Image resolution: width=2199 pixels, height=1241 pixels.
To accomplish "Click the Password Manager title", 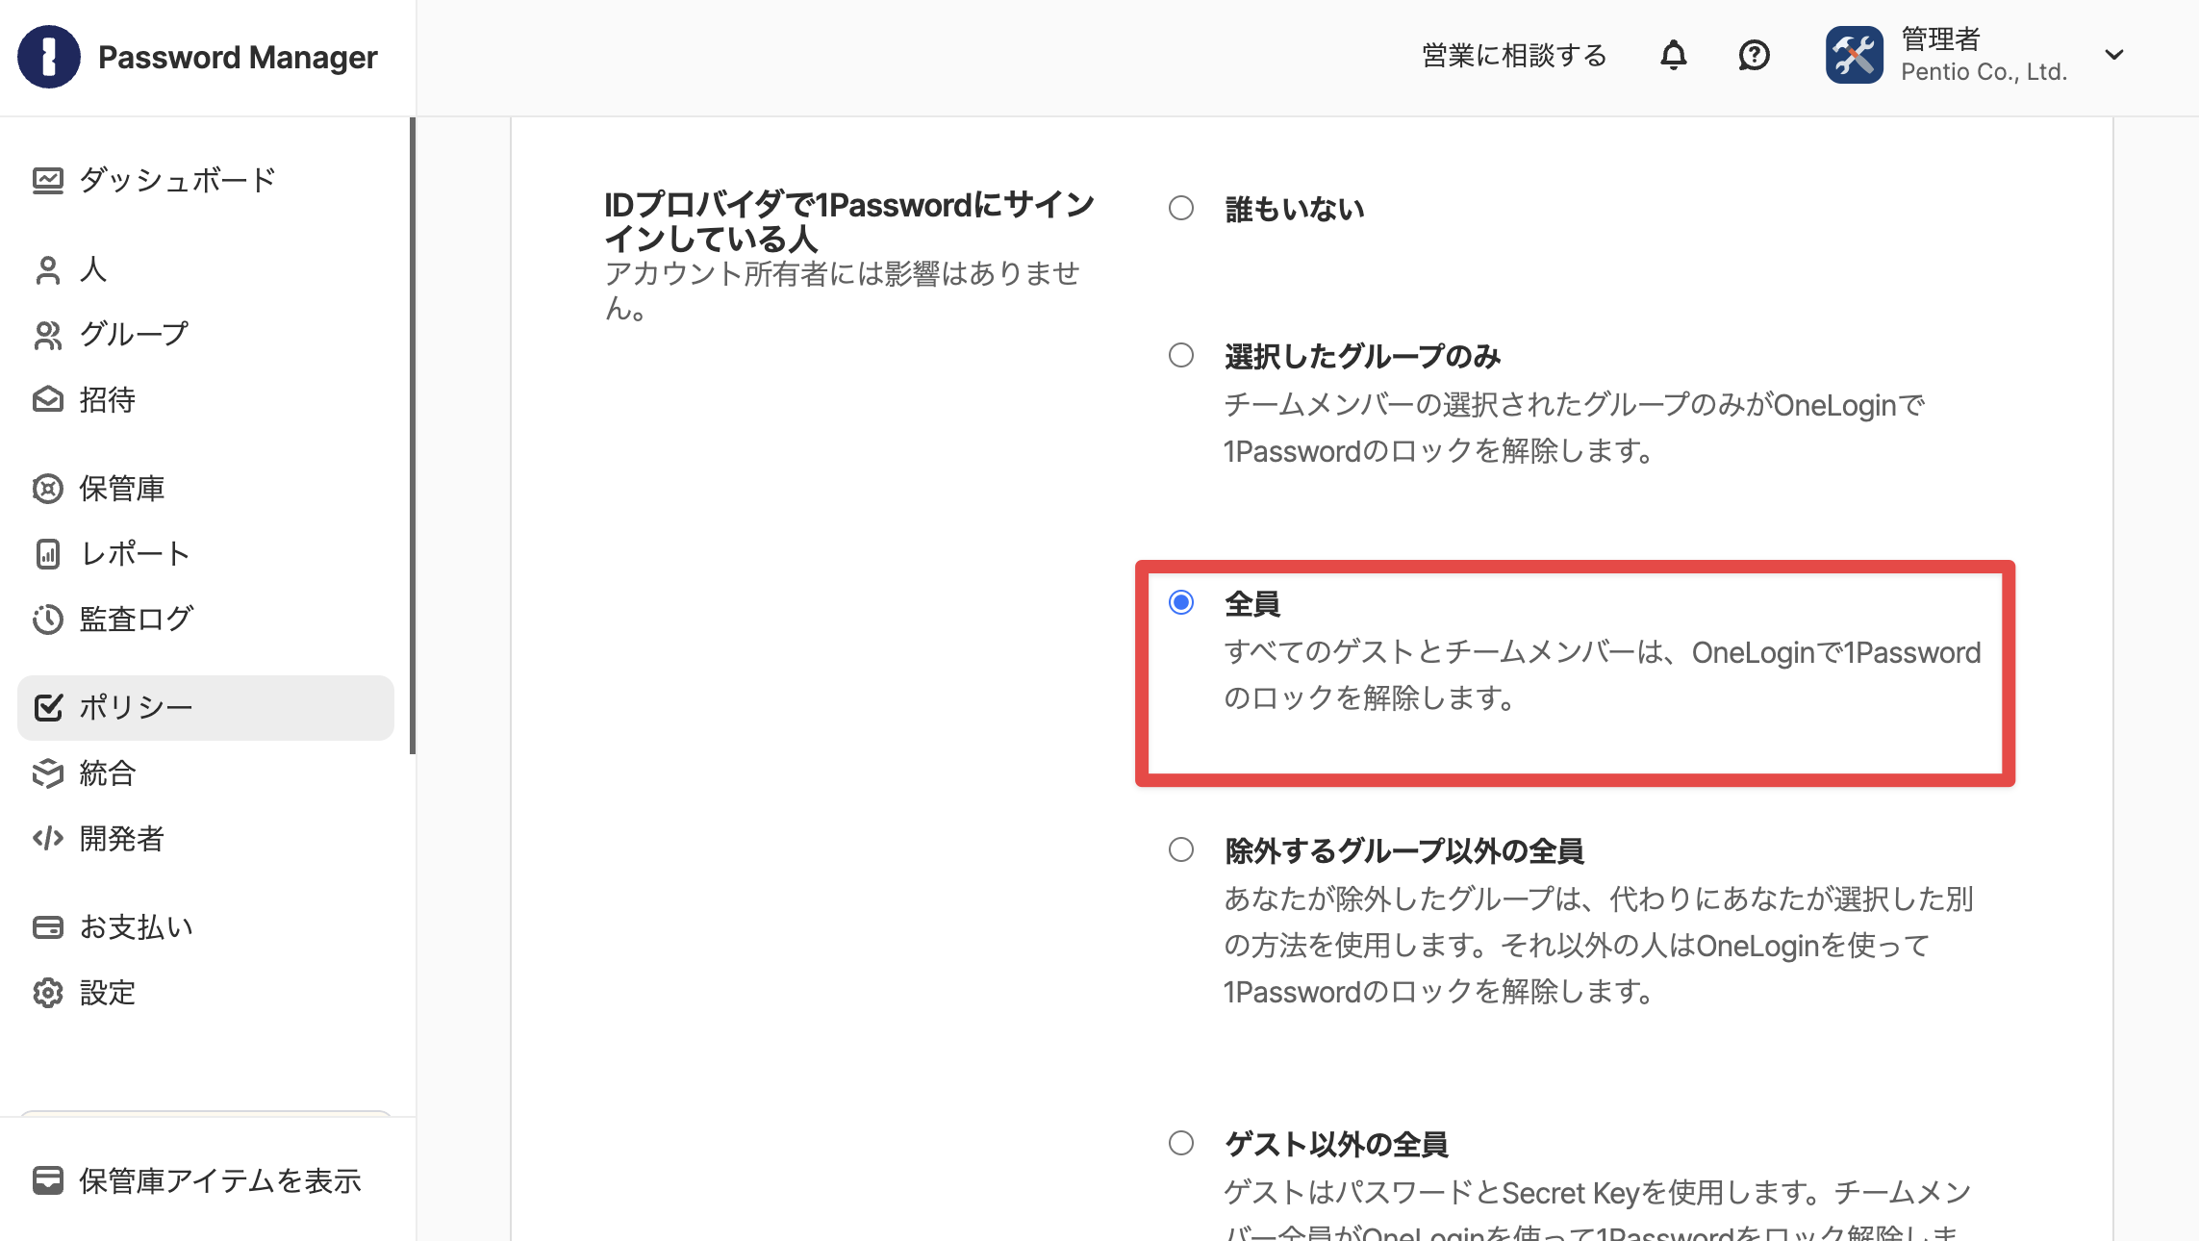I will pos(238,58).
